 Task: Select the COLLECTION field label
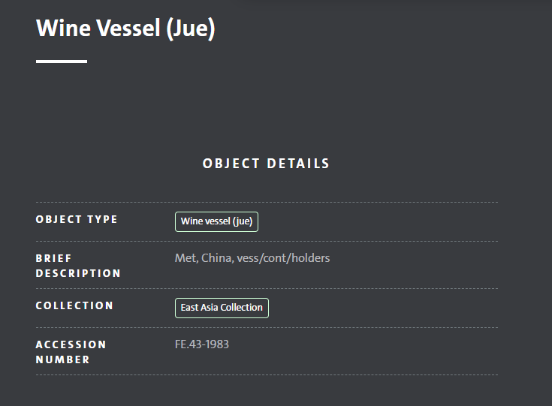74,305
